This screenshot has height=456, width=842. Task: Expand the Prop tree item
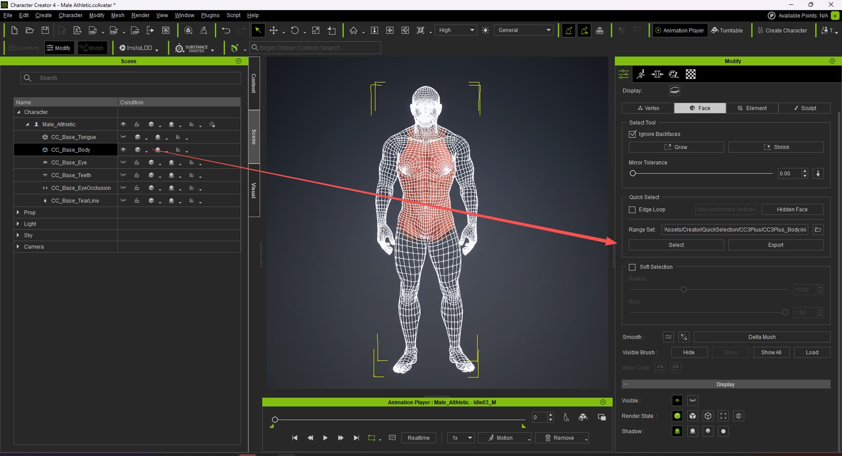[x=18, y=212]
